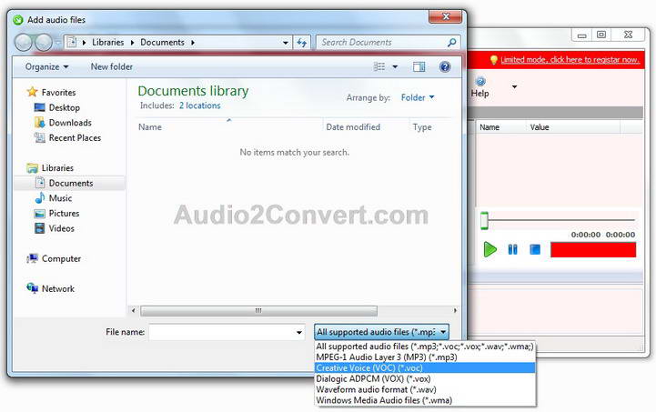Click the scrollbar left arrow
656x412 pixels.
click(x=133, y=311)
